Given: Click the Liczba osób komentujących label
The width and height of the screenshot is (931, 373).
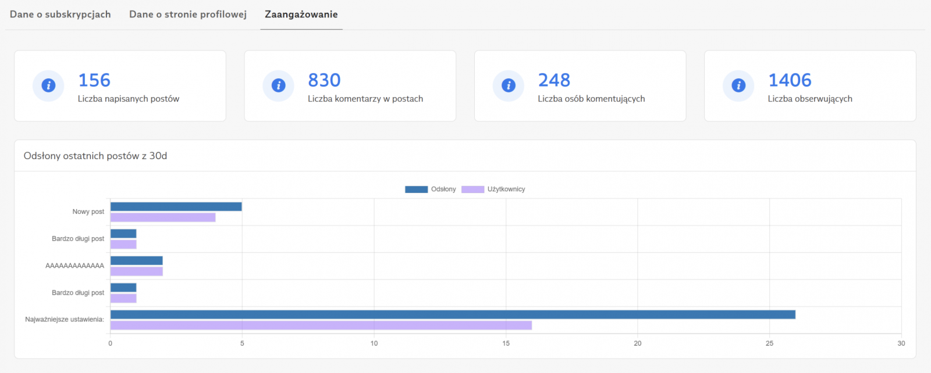Looking at the screenshot, I should click(591, 99).
